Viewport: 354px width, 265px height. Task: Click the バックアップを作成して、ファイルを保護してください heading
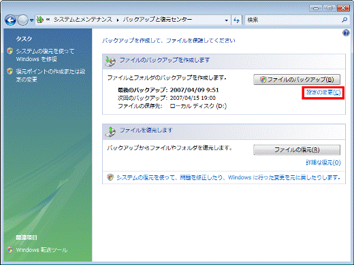(x=169, y=41)
